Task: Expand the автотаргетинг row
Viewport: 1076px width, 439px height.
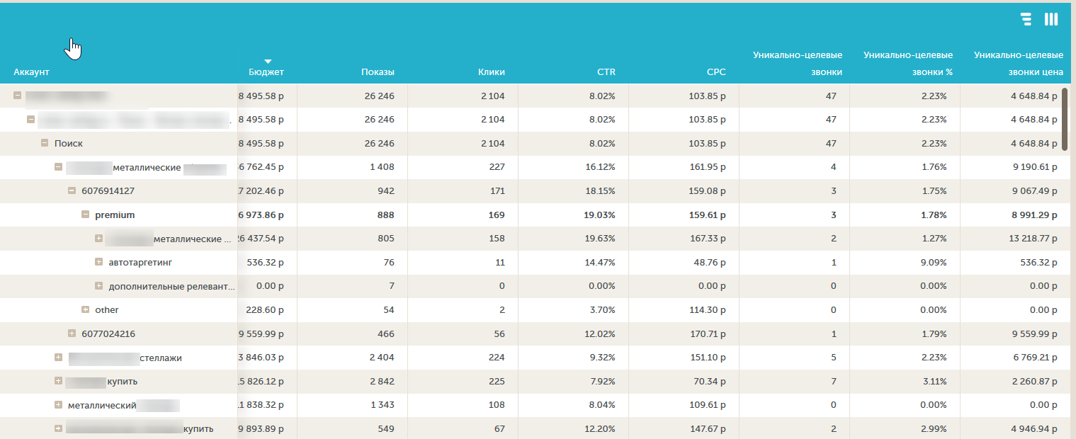Action: [x=99, y=262]
